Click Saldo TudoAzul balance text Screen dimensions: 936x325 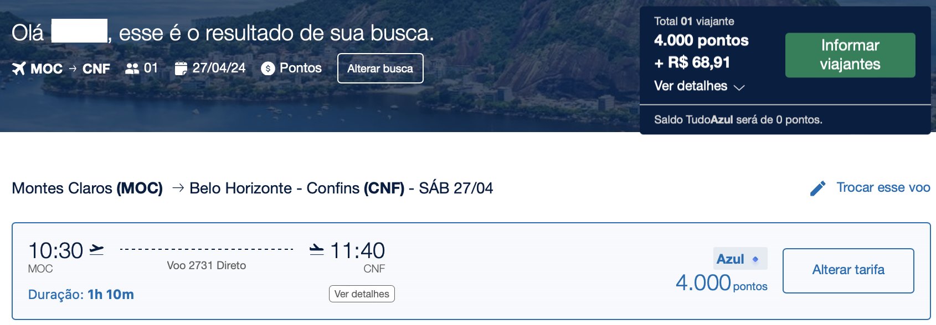738,120
